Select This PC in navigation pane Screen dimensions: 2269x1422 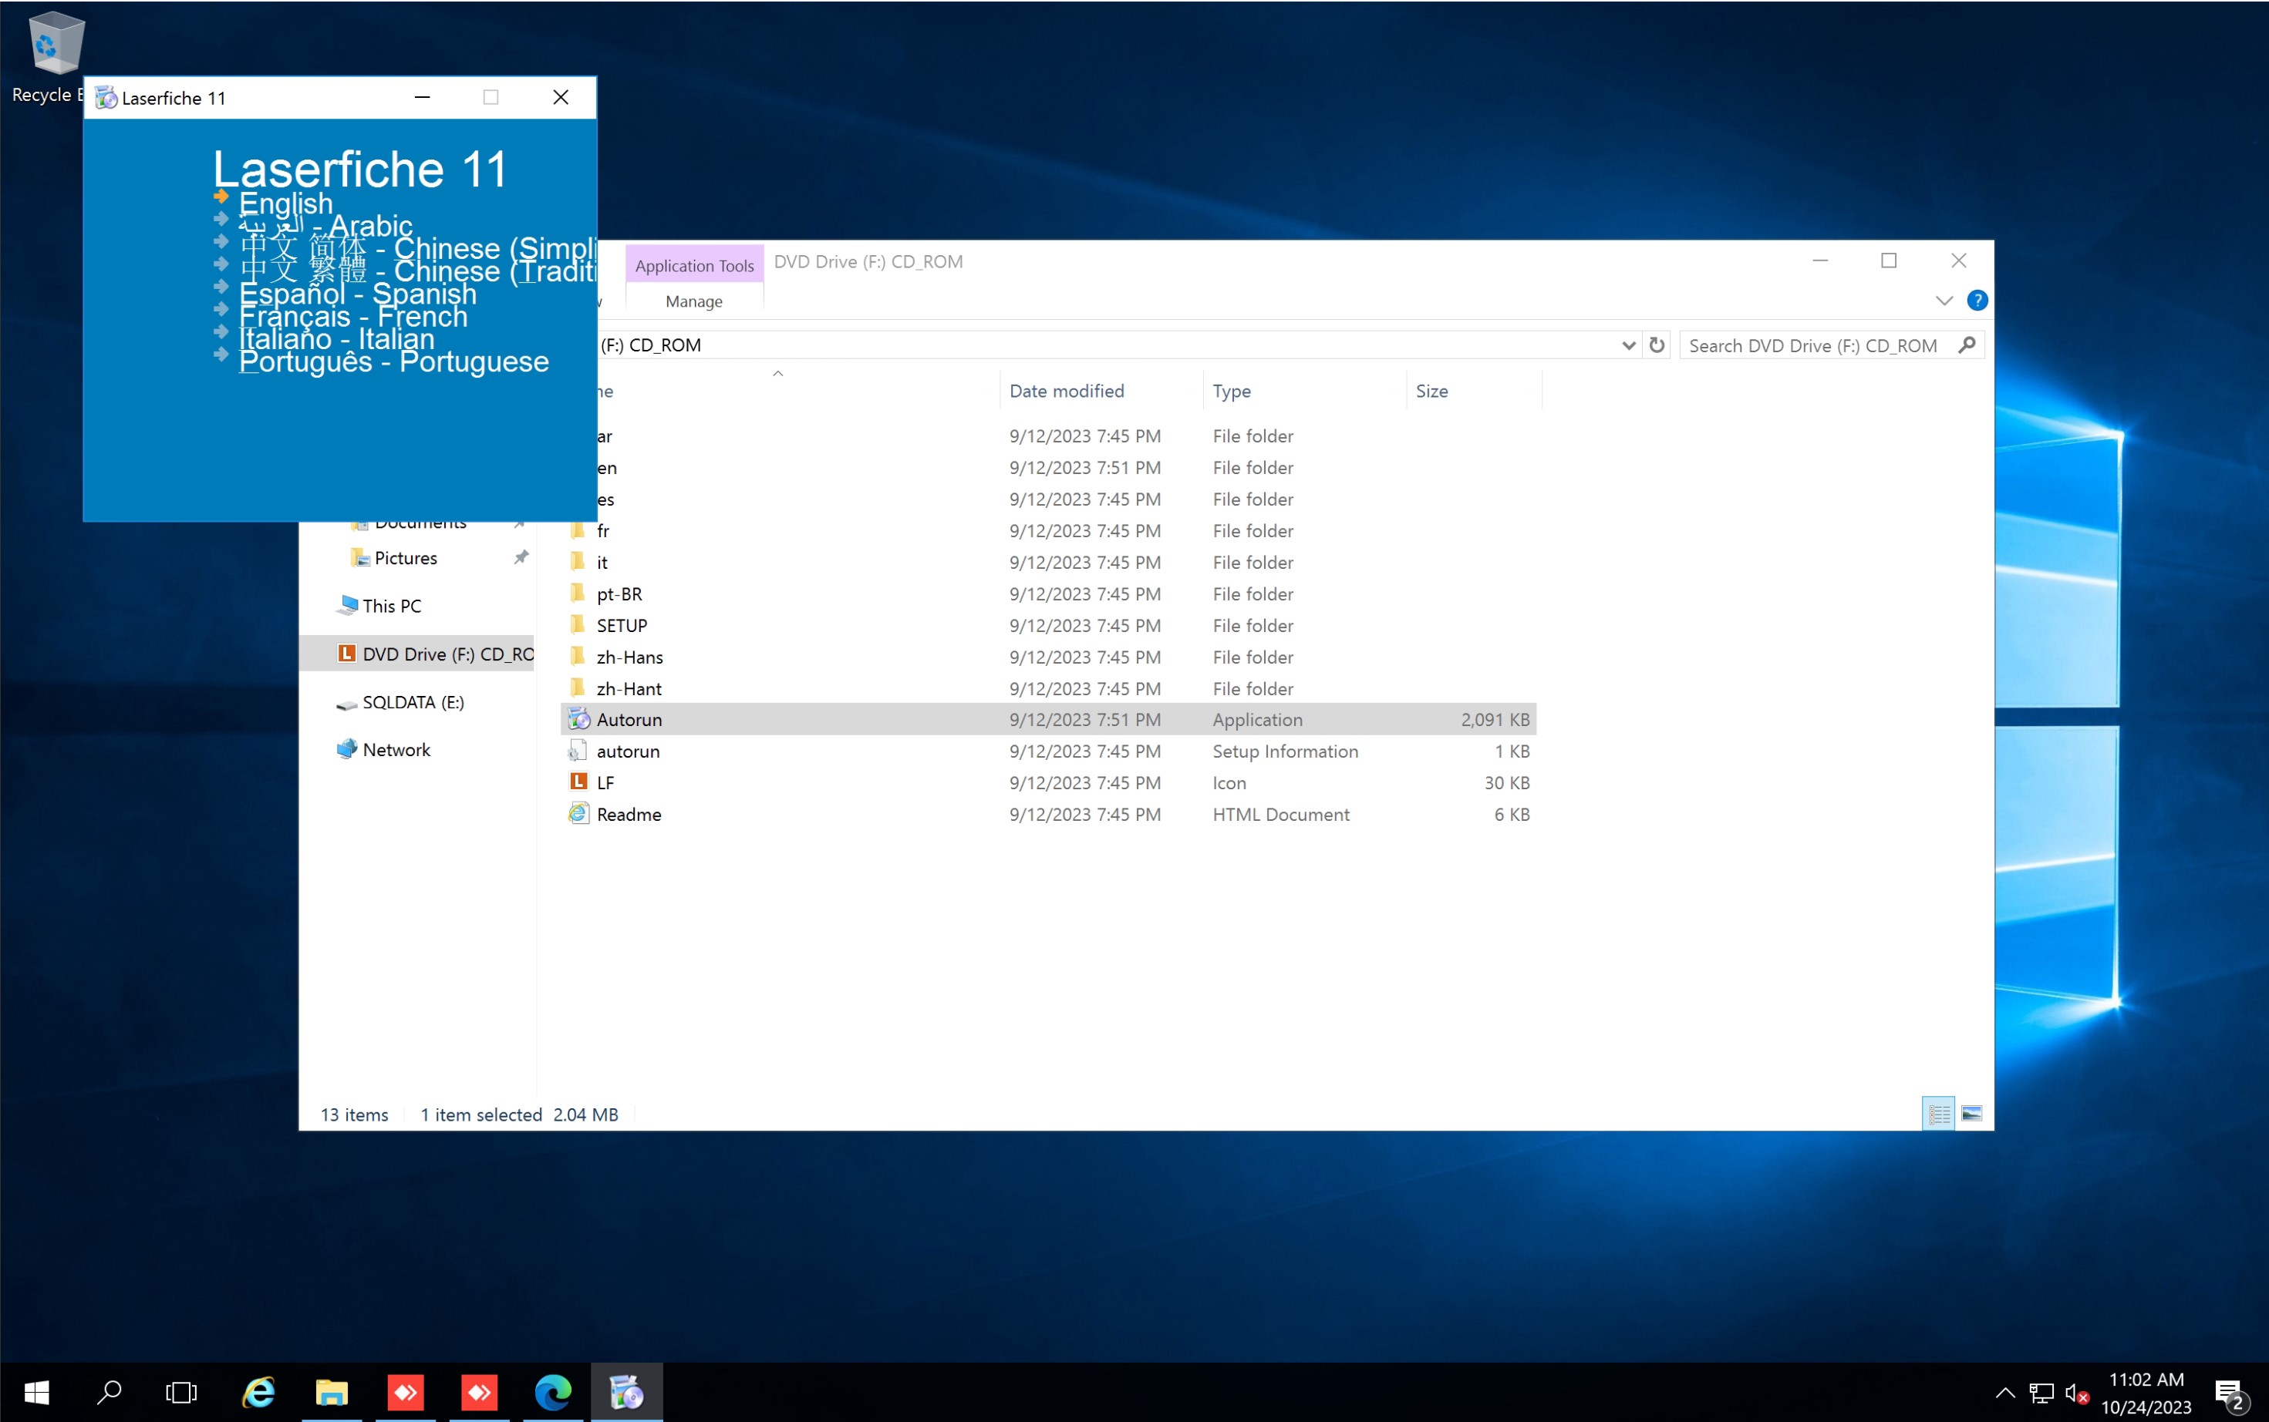(x=392, y=606)
